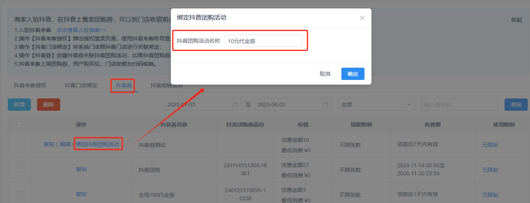The image size is (530, 203).
Task: Click the 抖音团购商品ID column header
Action: click(245, 125)
